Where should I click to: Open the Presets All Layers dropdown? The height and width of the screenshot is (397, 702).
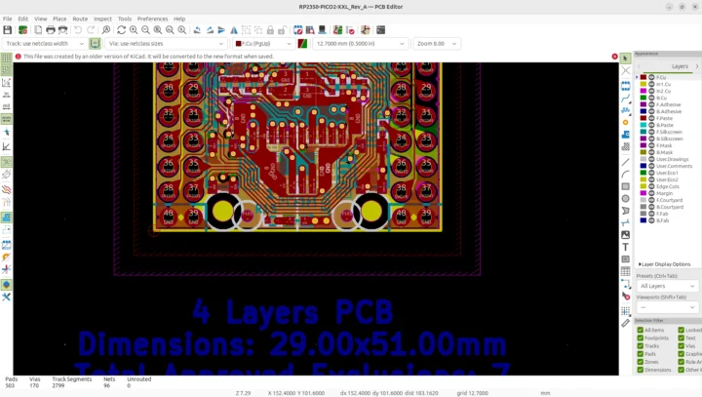pos(667,286)
